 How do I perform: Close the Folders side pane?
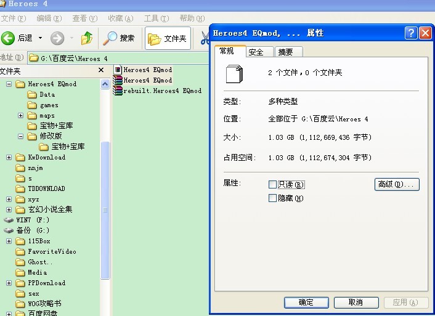(x=101, y=70)
